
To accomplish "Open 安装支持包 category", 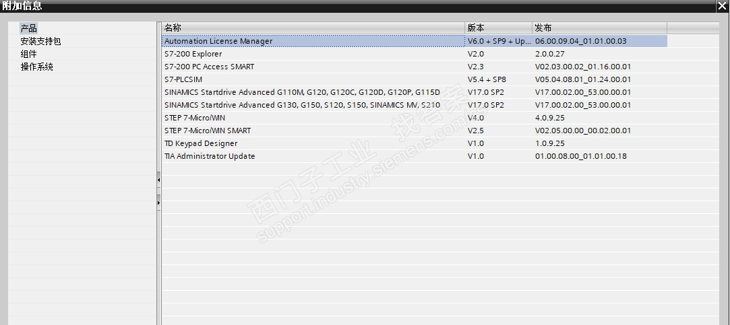I will [40, 41].
